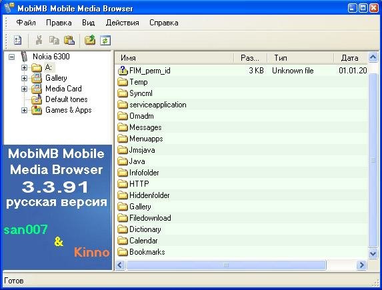Screen dimensions: 382x290
Task: Expand the Games & Apps node
Action: (24, 111)
